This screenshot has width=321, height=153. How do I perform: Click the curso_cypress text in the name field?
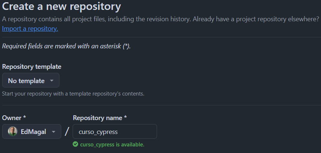[98, 132]
